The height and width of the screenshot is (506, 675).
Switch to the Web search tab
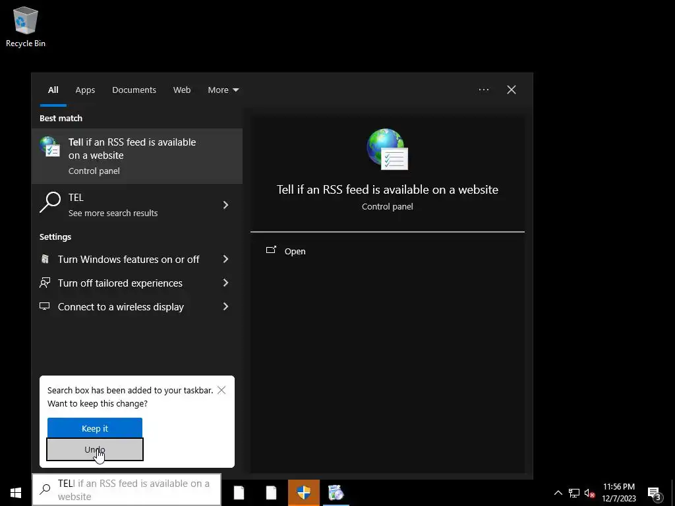point(182,90)
